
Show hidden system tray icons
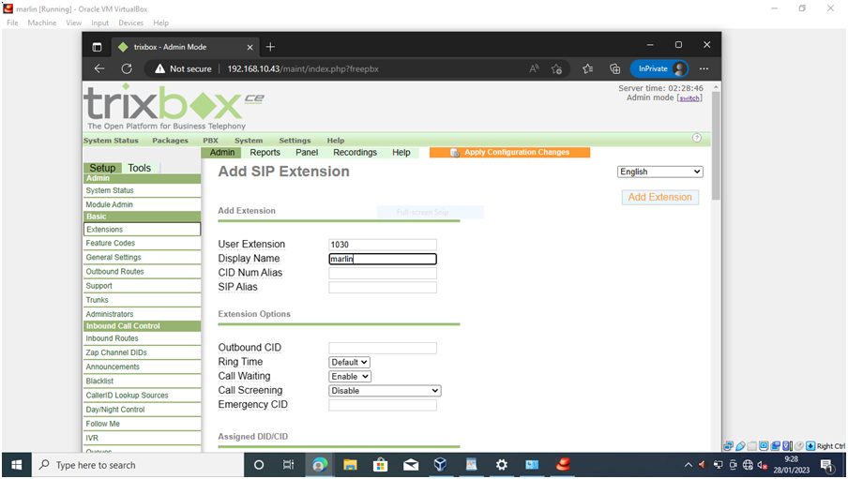[688, 465]
